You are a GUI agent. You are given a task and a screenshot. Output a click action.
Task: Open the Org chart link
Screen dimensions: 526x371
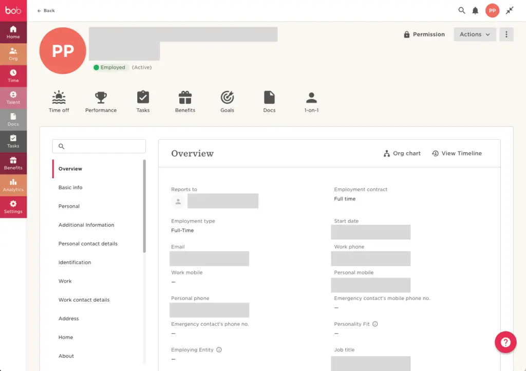tap(402, 153)
